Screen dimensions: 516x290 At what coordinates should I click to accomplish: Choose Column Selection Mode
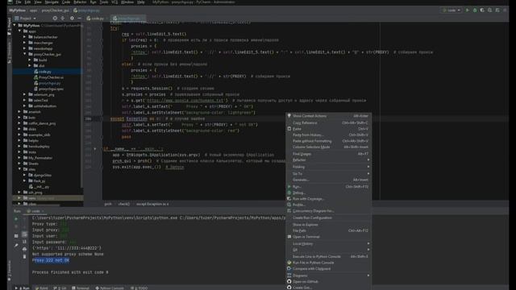click(328, 147)
